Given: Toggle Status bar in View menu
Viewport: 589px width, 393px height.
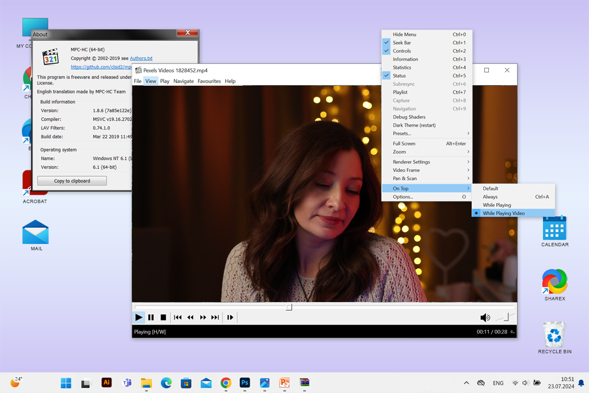Looking at the screenshot, I should 427,75.
